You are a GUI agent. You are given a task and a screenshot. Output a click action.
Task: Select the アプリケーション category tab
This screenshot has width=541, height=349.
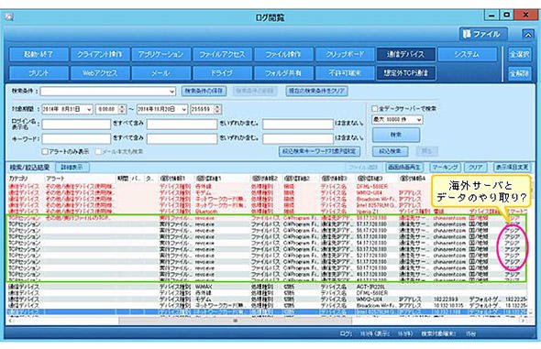(160, 54)
